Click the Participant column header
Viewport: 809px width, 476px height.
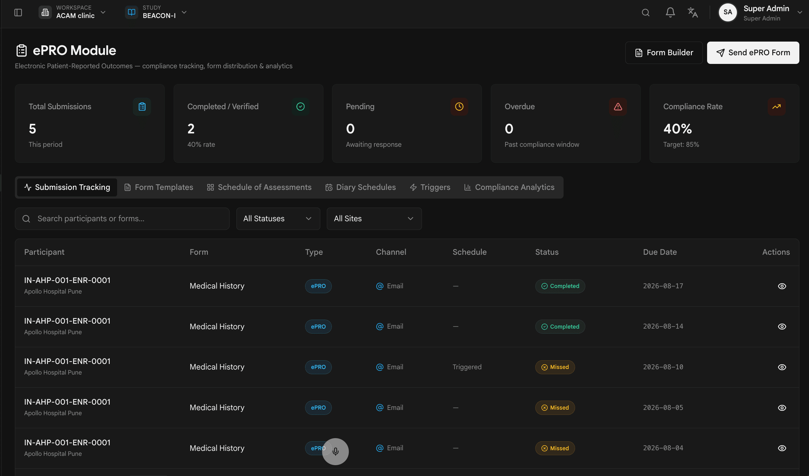(x=44, y=252)
